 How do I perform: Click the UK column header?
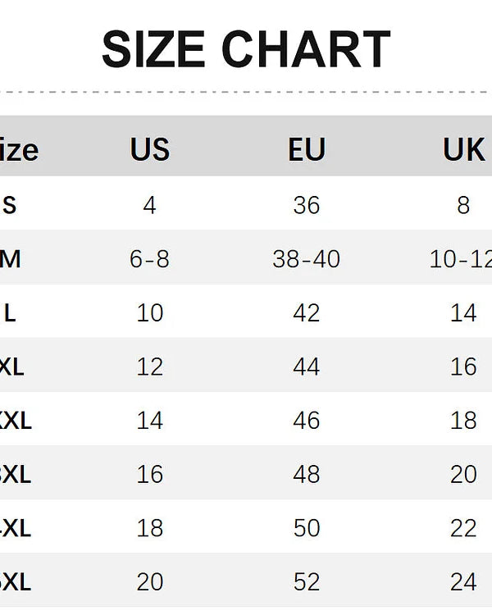tap(464, 150)
